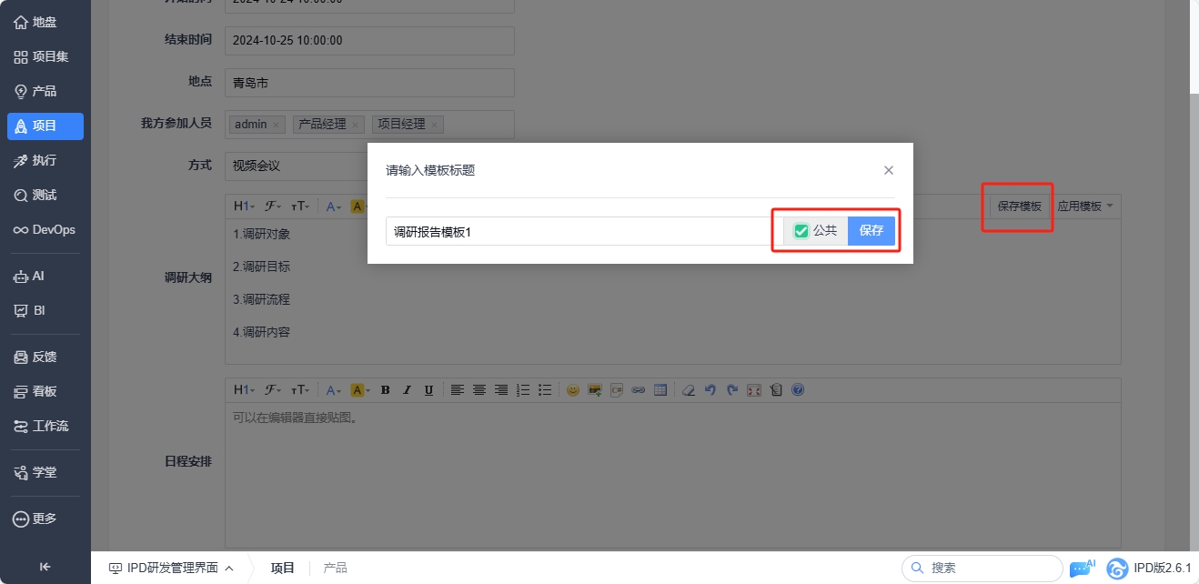
Task: Select the 项目 item in left sidebar
Action: point(45,126)
